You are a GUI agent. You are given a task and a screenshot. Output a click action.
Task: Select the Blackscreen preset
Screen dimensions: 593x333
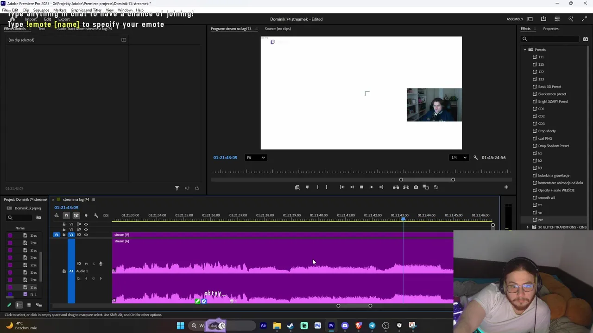pyautogui.click(x=552, y=94)
